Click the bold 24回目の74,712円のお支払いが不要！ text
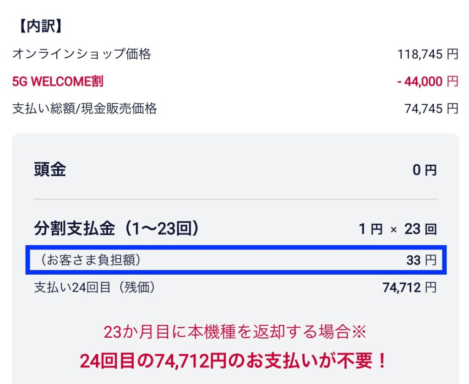The width and height of the screenshot is (469, 384). [x=234, y=361]
